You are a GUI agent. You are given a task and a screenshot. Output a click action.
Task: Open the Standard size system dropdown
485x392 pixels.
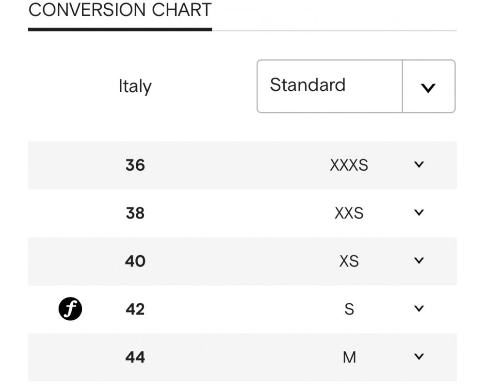356,86
